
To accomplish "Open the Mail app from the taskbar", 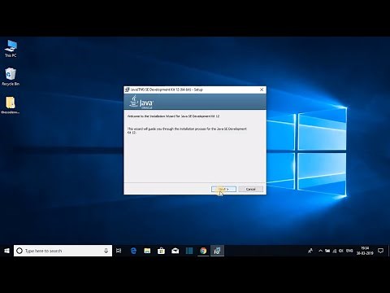I will 175,251.
